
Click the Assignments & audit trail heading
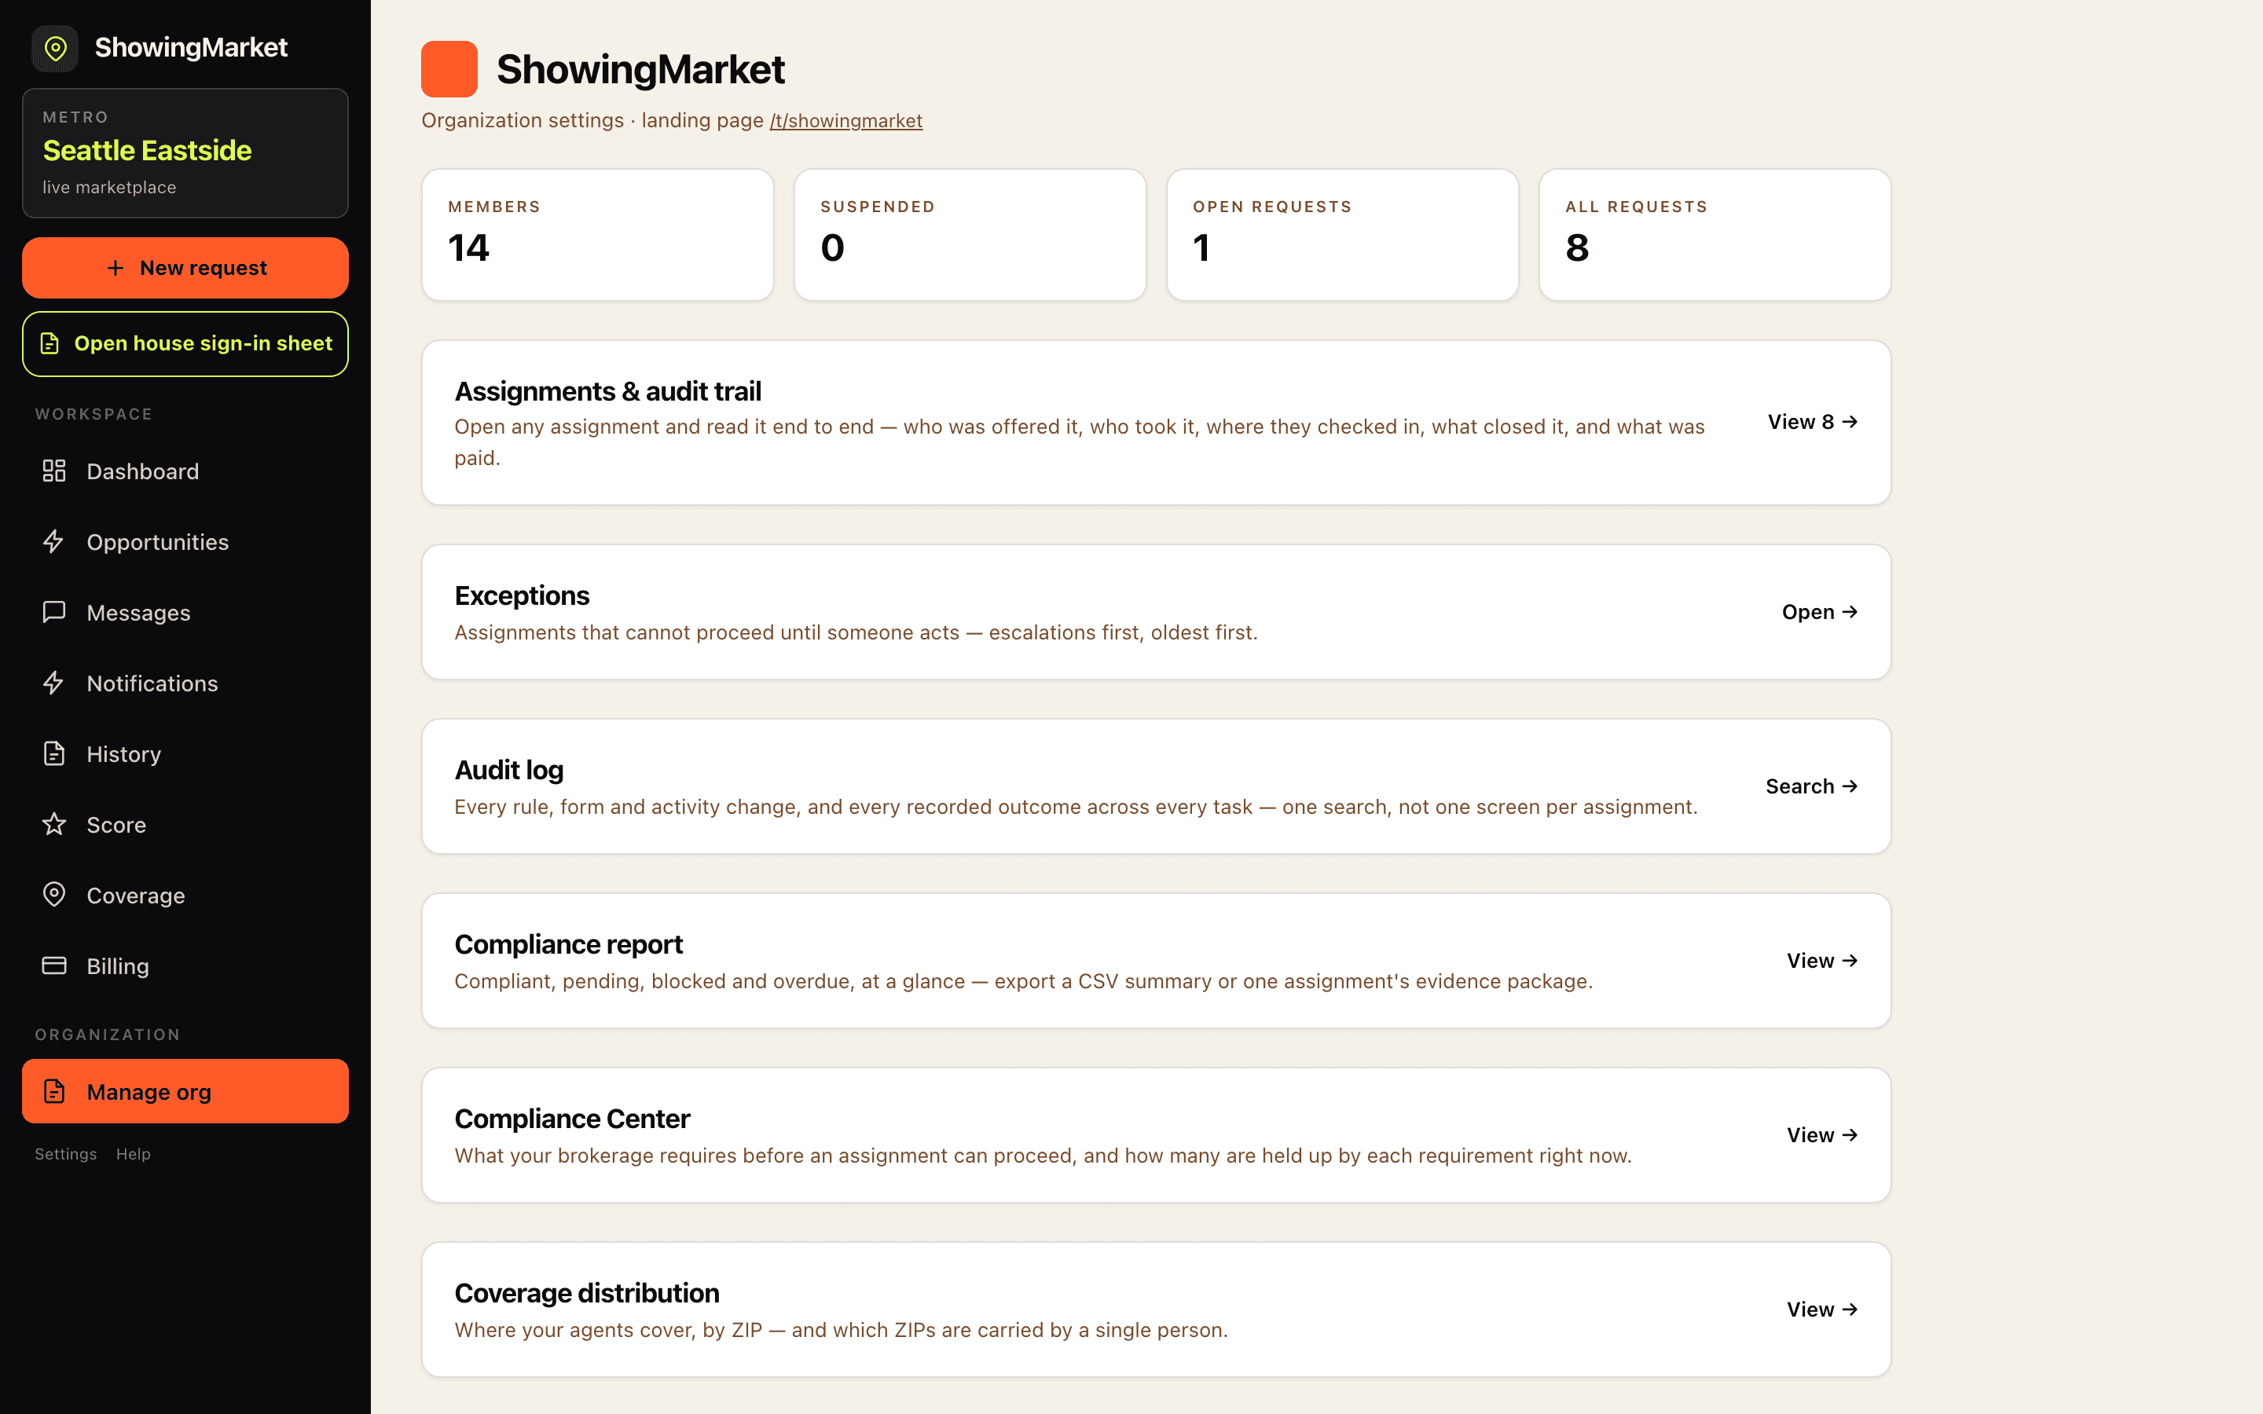point(608,391)
